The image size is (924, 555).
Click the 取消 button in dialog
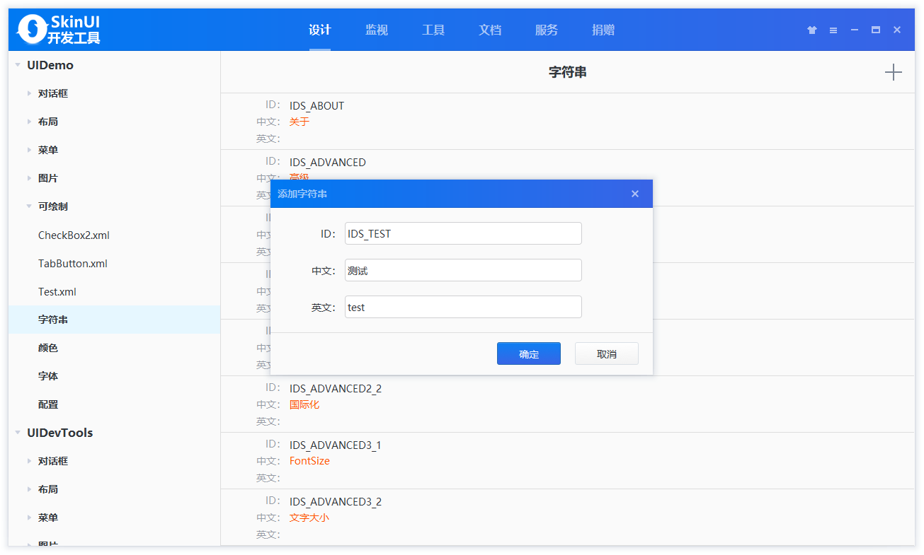(607, 354)
